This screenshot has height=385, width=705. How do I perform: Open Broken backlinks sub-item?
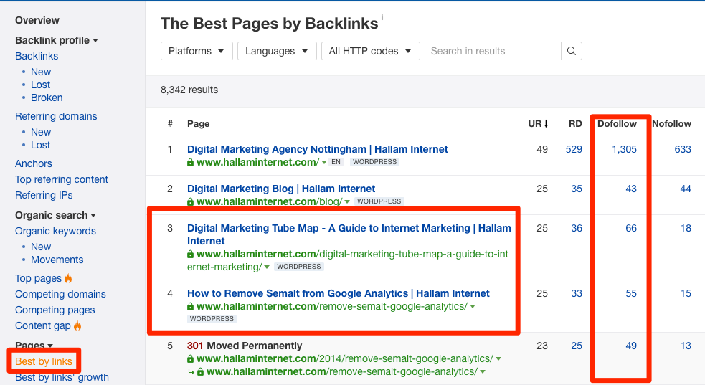click(x=47, y=98)
